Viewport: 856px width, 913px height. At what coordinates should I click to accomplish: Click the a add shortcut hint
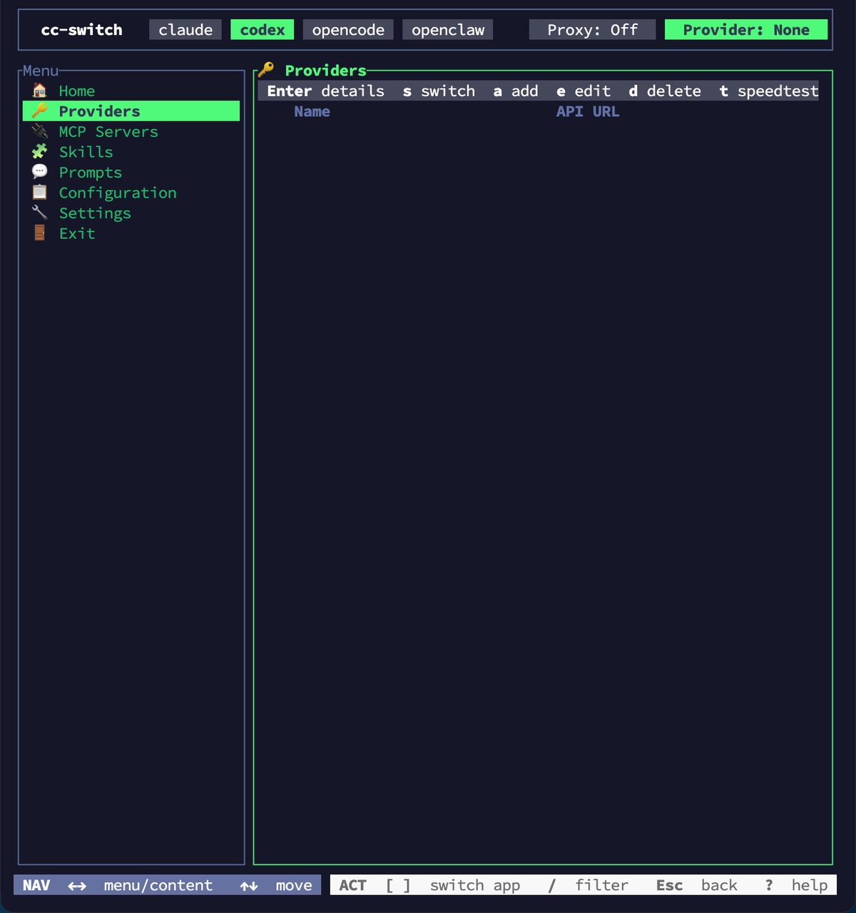516,91
